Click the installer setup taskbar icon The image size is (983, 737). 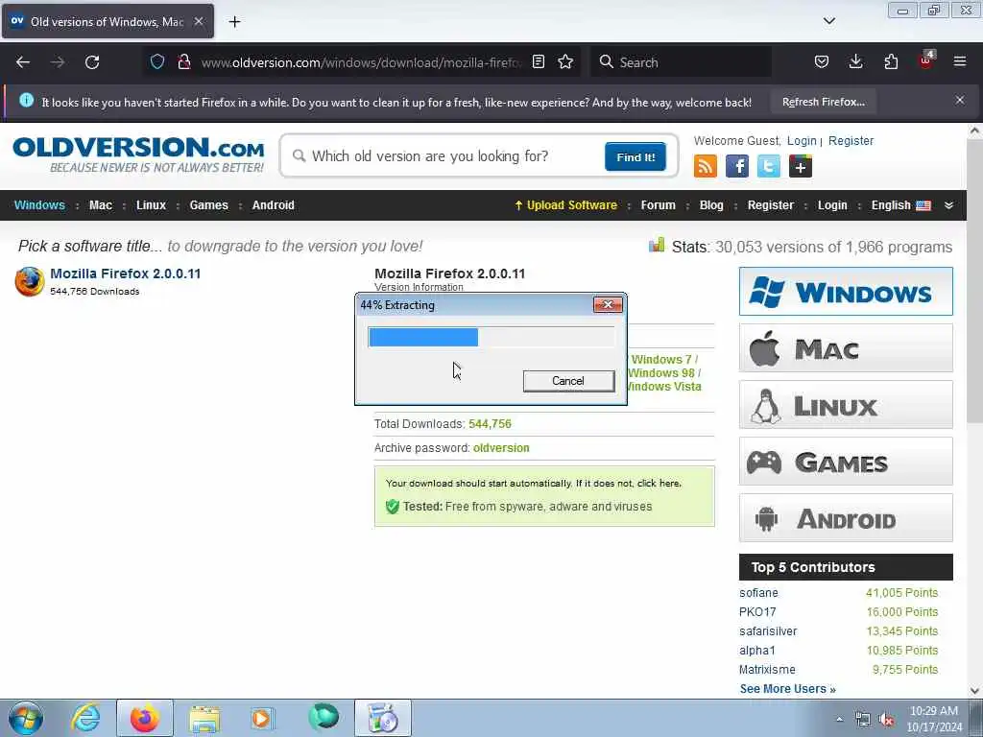[383, 718]
